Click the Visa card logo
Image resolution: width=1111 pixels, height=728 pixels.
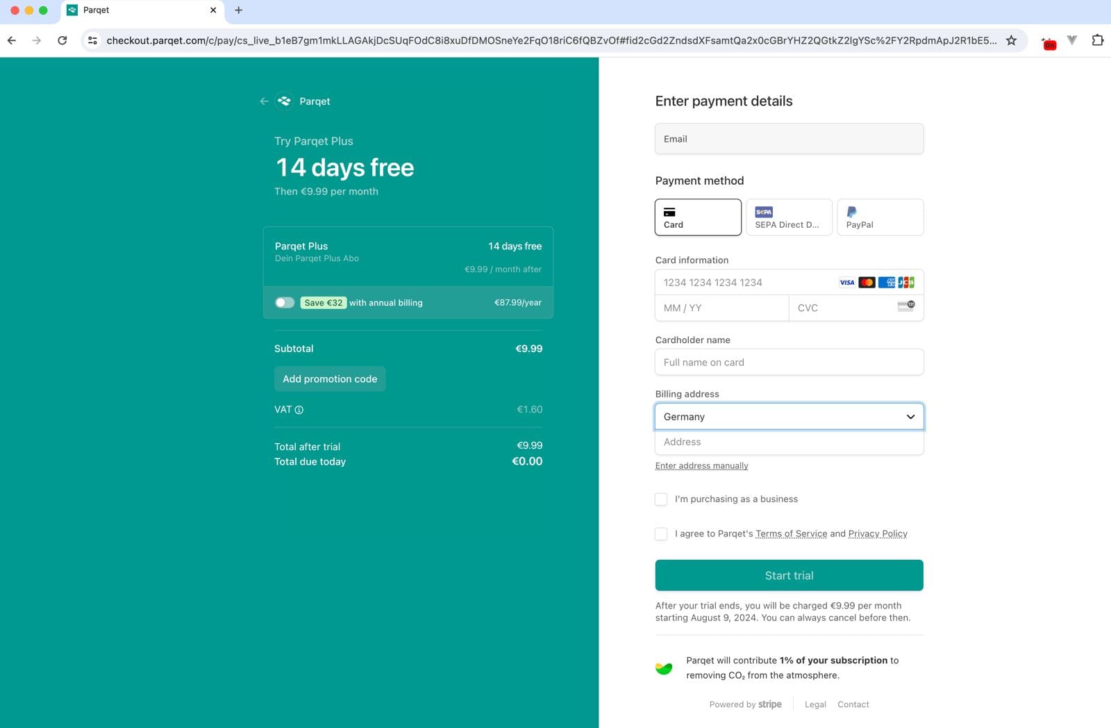pos(847,283)
